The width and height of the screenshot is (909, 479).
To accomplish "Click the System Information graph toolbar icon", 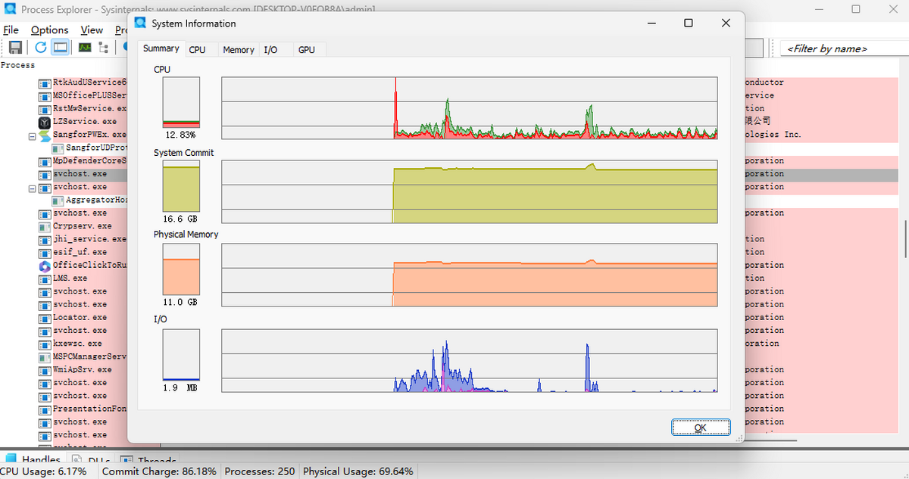I will pyautogui.click(x=85, y=47).
